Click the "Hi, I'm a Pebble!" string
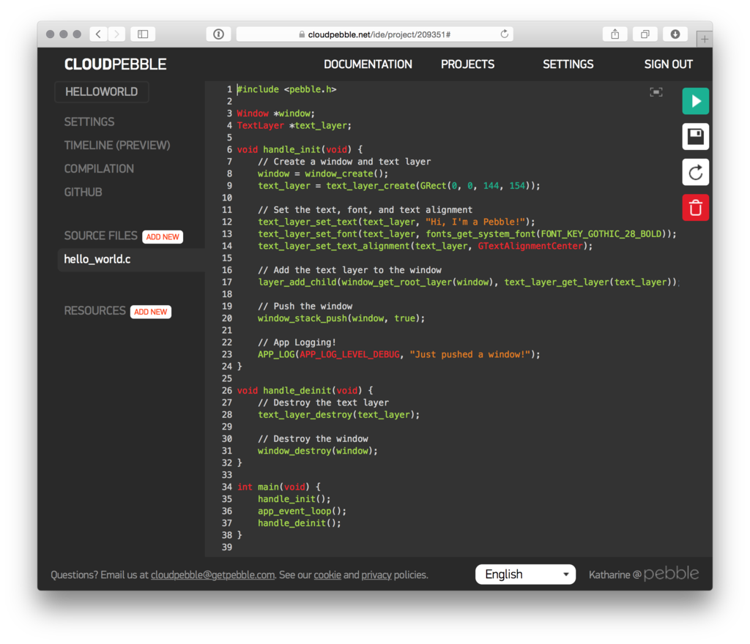The height and width of the screenshot is (644, 750). click(x=475, y=222)
